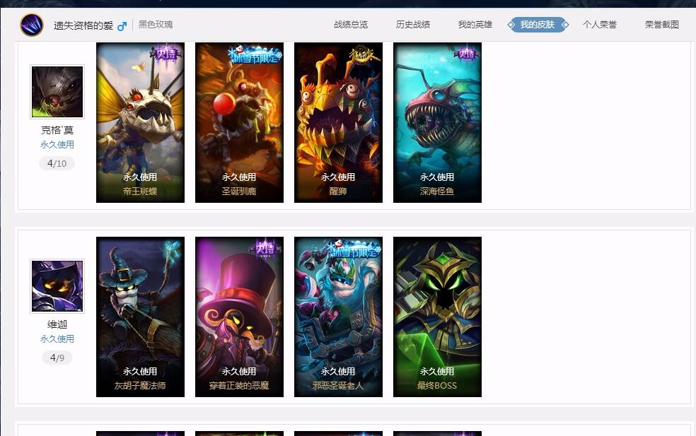696x436 pixels.
Task: Open the 醒狮 skin card
Action: click(338, 122)
